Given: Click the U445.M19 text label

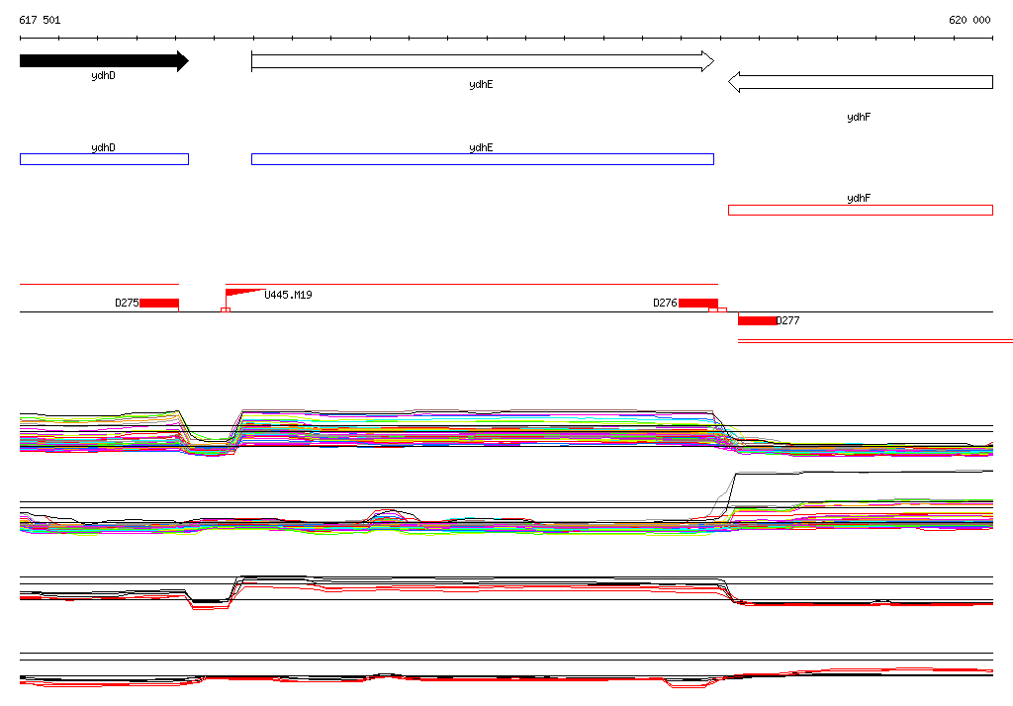Looking at the screenshot, I should 288,295.
